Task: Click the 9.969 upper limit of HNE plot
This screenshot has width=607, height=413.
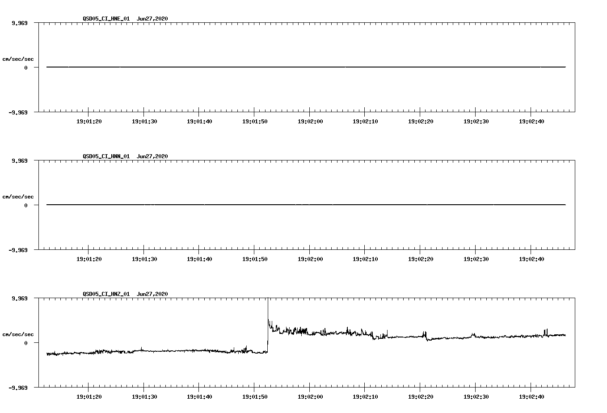Action: [20, 23]
